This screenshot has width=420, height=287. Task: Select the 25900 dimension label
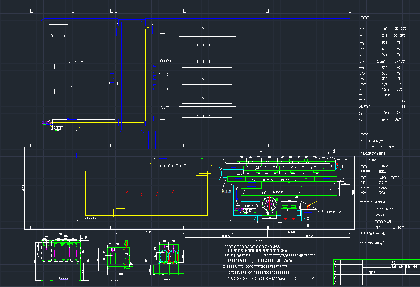click(x=290, y=232)
